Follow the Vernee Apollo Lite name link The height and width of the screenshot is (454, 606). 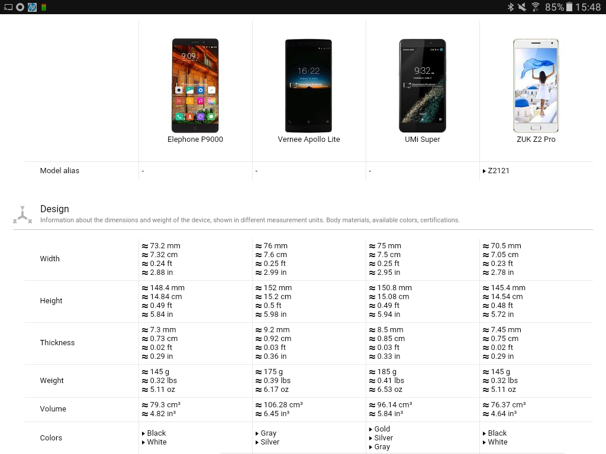[x=309, y=140]
